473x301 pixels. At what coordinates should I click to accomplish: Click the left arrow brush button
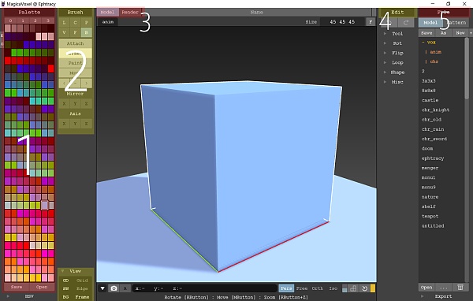click(x=64, y=83)
